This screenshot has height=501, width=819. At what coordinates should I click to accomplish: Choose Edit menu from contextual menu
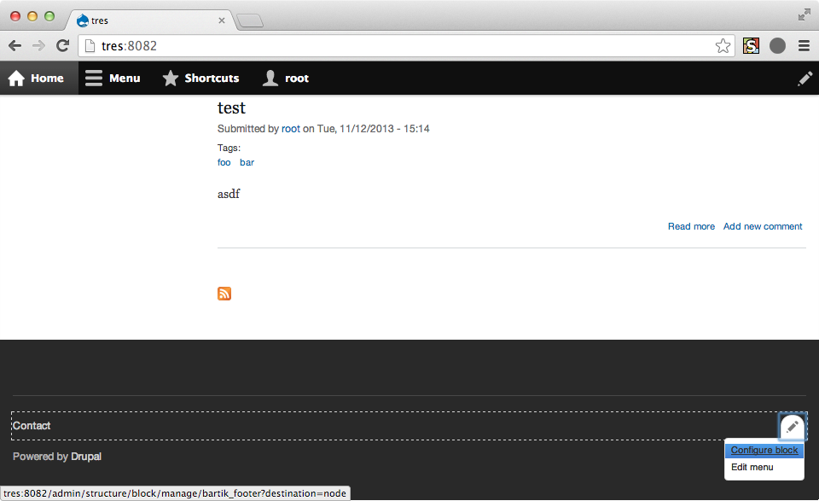pos(752,467)
